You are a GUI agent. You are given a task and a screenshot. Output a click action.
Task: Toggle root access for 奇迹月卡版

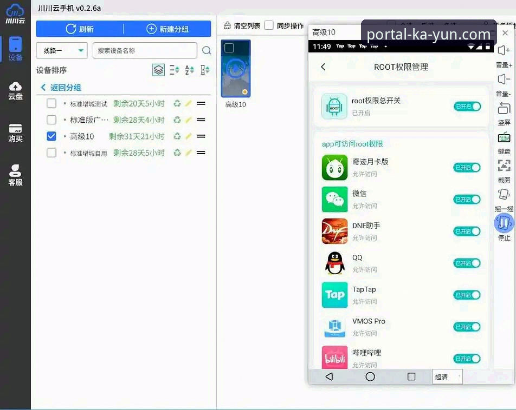(x=467, y=168)
